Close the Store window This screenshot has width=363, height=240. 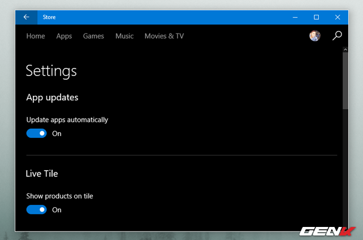click(337, 17)
